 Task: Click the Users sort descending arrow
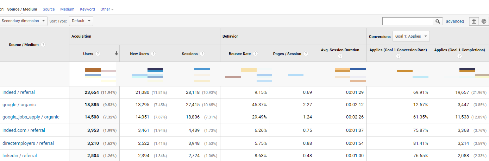[x=116, y=53]
